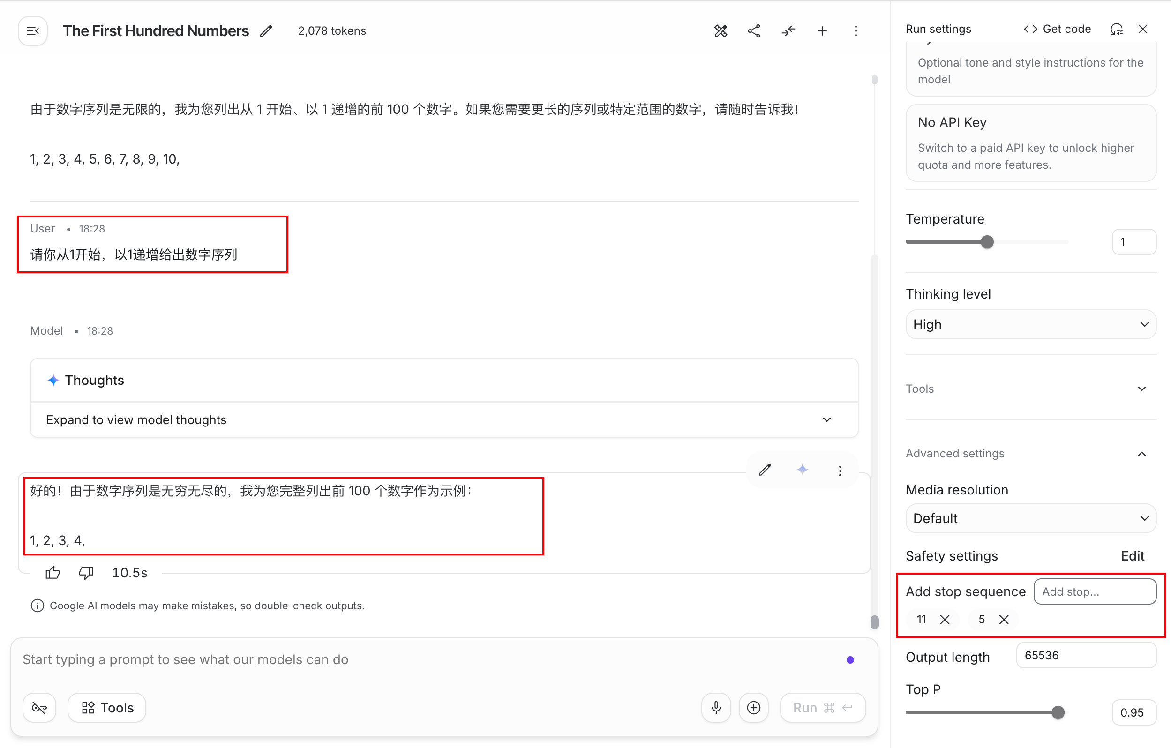This screenshot has width=1171, height=748.
Task: Click the title The First Hundred Numbers
Action: point(156,31)
